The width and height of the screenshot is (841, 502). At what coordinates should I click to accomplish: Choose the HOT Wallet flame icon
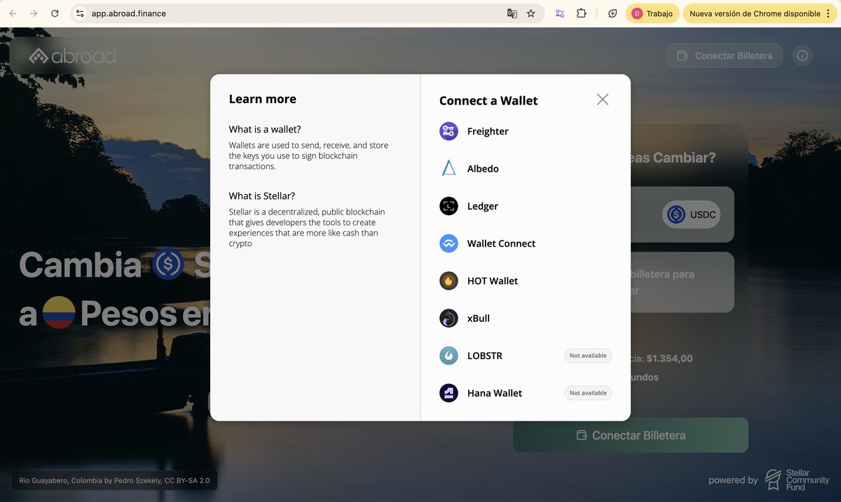(449, 281)
